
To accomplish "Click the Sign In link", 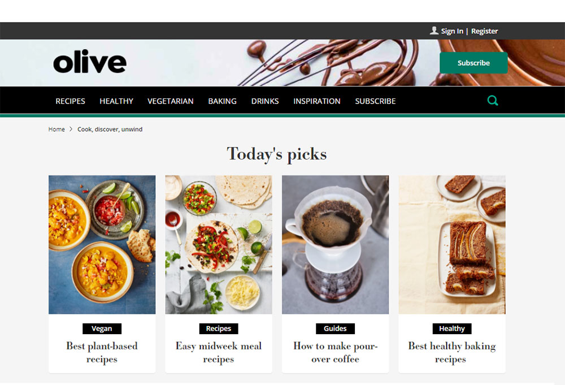I will (452, 31).
